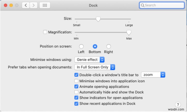187x112 pixels.
Task: Open the zoom action dropdown
Action: pyautogui.click(x=153, y=75)
